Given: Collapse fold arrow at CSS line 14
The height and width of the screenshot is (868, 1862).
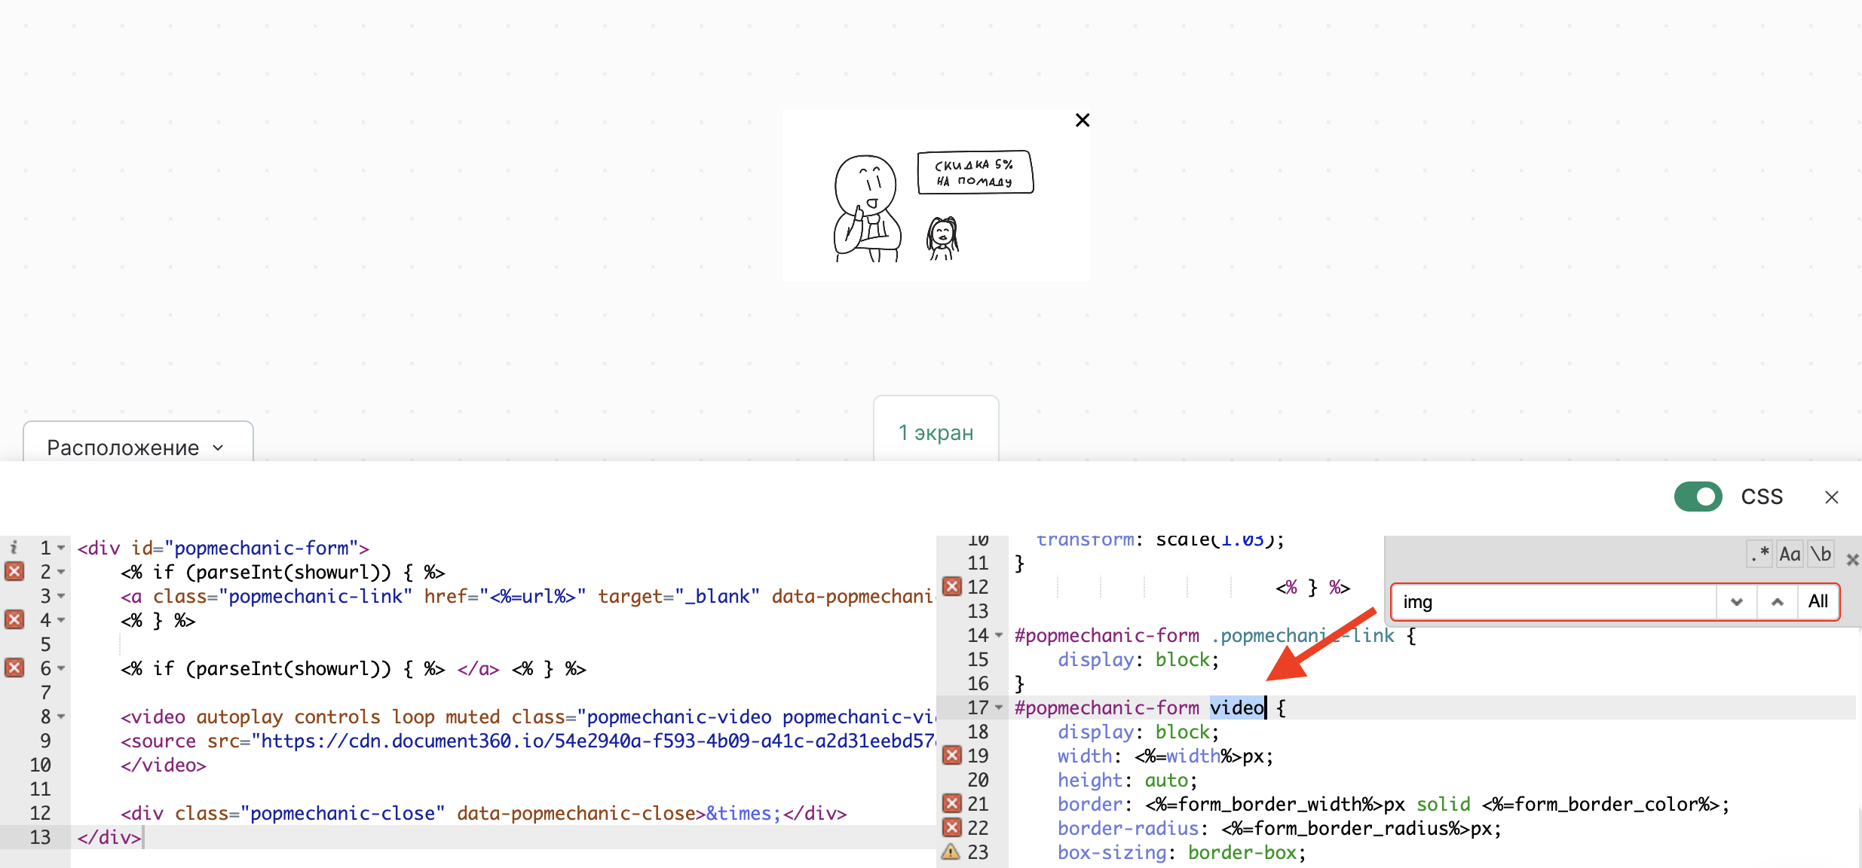Looking at the screenshot, I should [x=999, y=635].
